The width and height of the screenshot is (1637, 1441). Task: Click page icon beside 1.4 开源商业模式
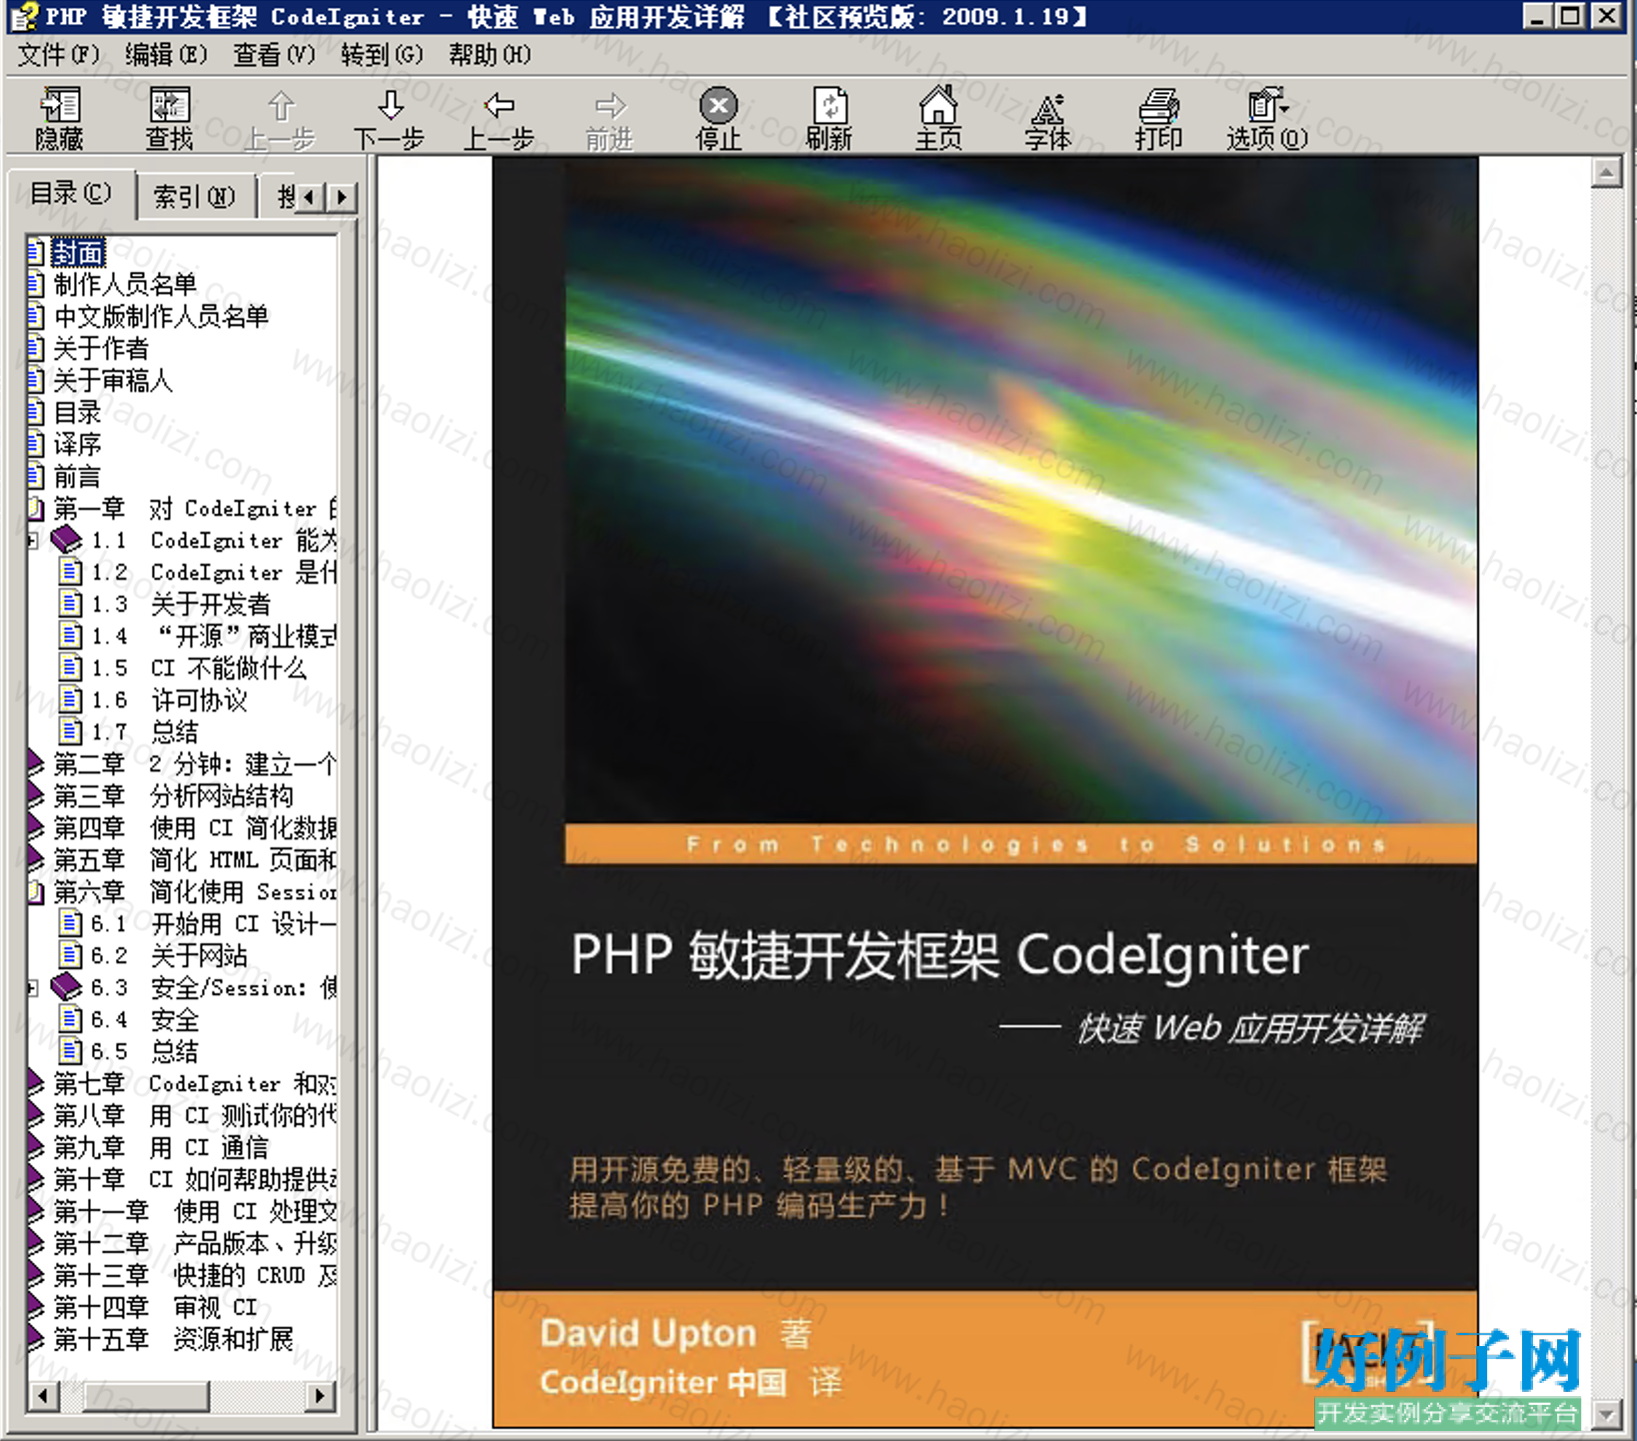pyautogui.click(x=70, y=636)
